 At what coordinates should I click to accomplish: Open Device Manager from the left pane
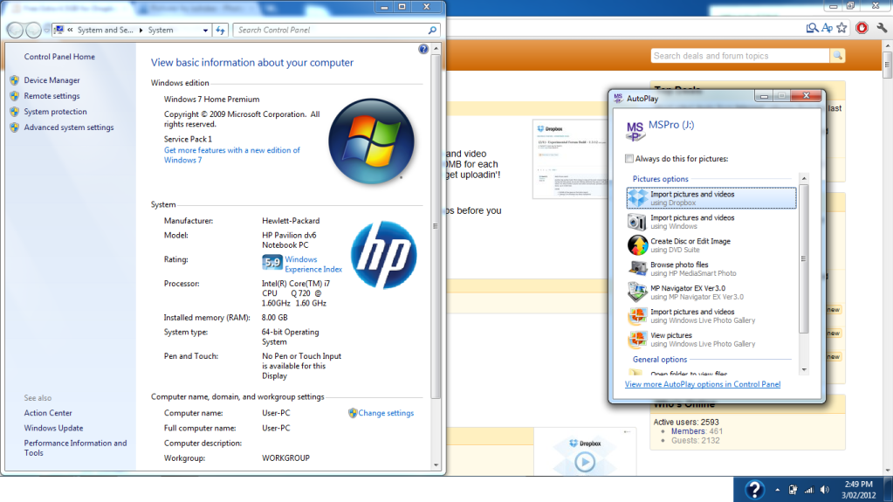click(52, 80)
